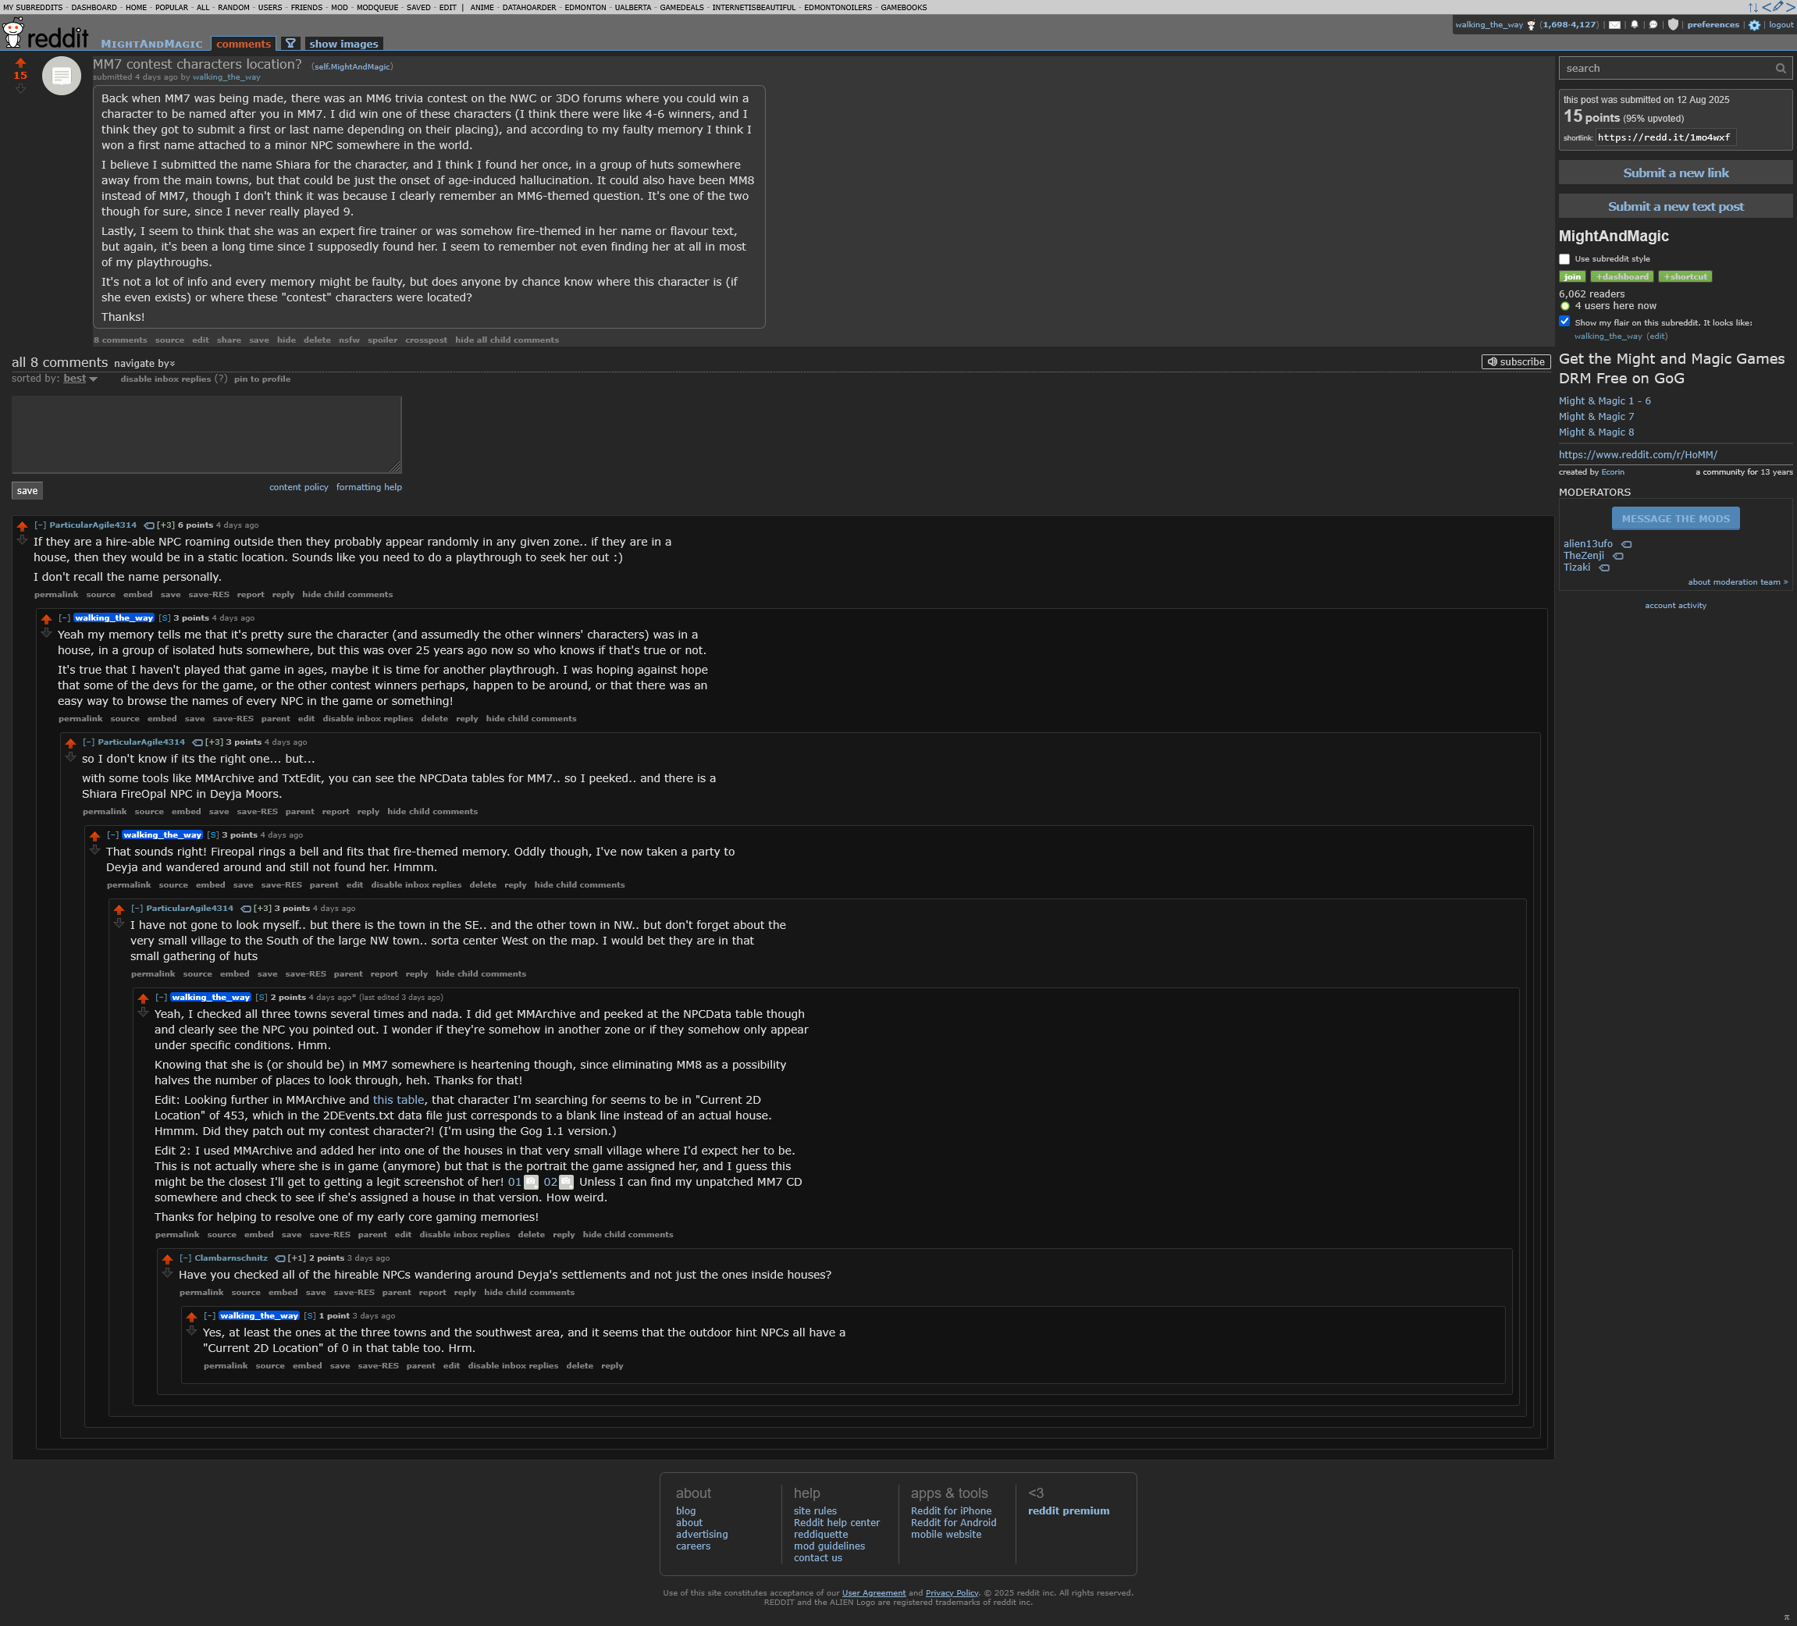The image size is (1797, 1626).
Task: Collapse Clambarnschnitz's comment thread
Action: 186,1258
